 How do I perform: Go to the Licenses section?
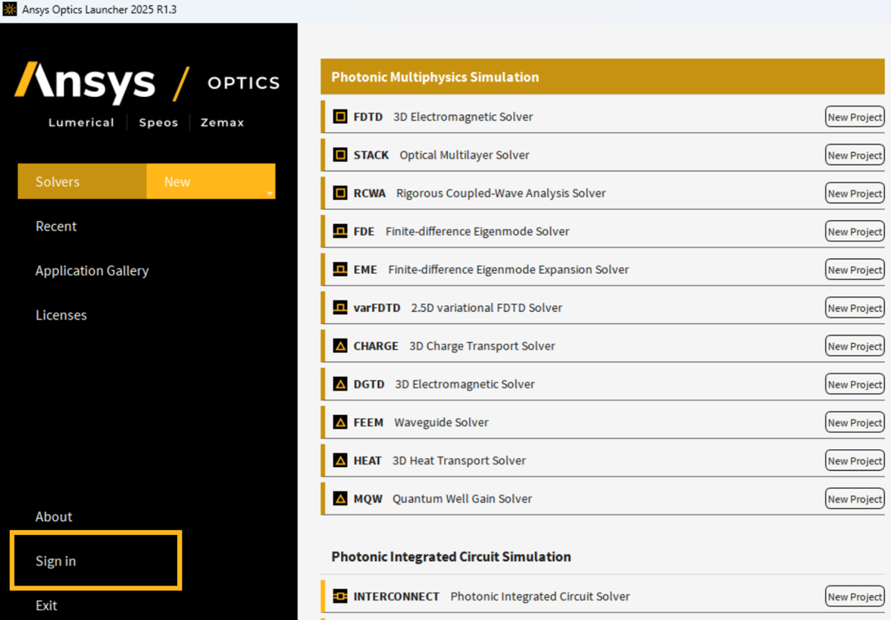[61, 315]
